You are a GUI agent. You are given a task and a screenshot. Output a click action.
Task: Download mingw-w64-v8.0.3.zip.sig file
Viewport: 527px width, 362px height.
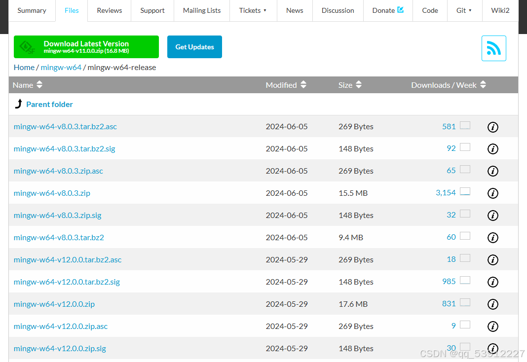tap(57, 215)
